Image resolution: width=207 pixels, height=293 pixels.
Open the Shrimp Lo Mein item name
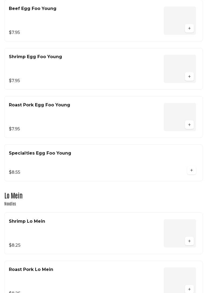(27, 221)
